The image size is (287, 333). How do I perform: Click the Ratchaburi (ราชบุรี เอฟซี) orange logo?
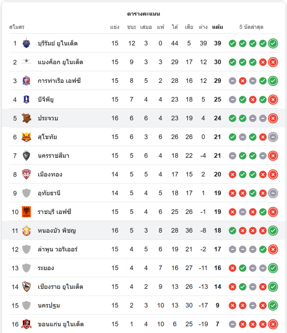(26, 212)
